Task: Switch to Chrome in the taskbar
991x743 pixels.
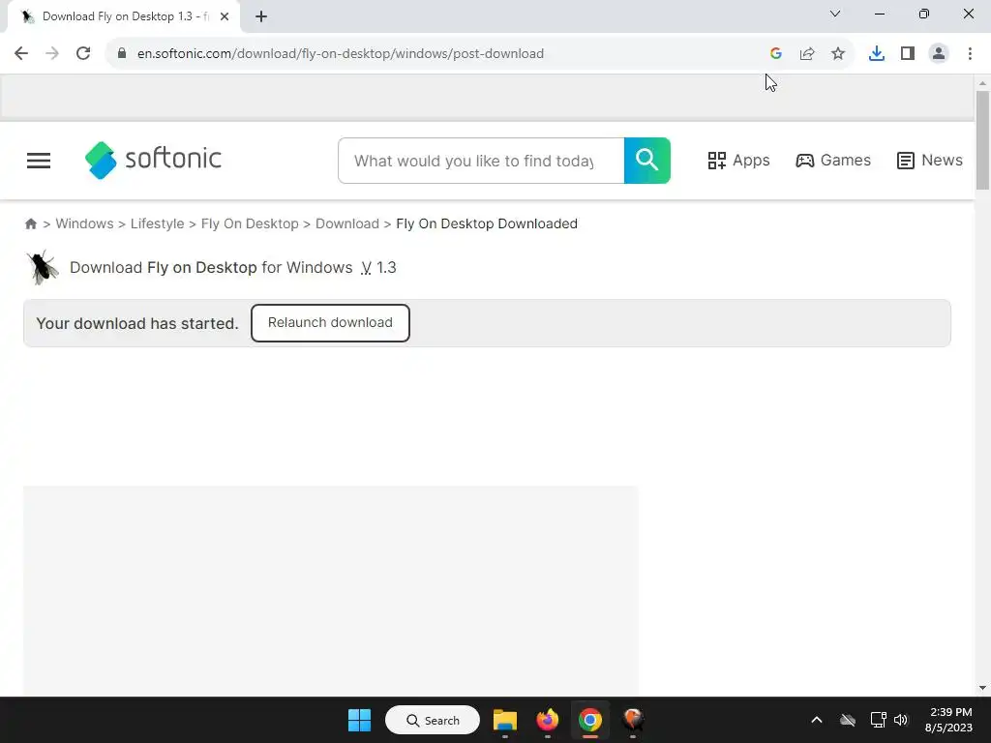Action: click(x=589, y=720)
